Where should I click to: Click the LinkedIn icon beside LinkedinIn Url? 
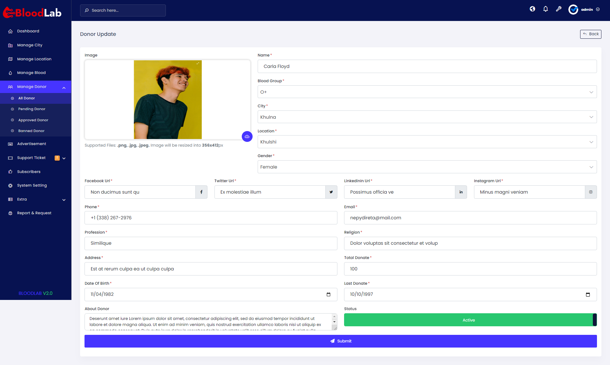point(461,192)
